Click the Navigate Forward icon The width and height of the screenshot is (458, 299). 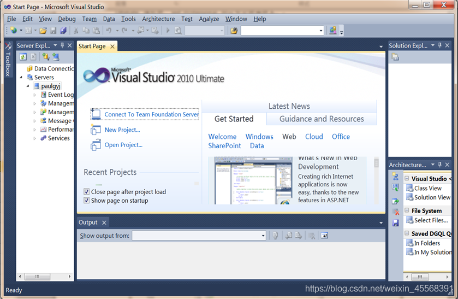(155, 31)
